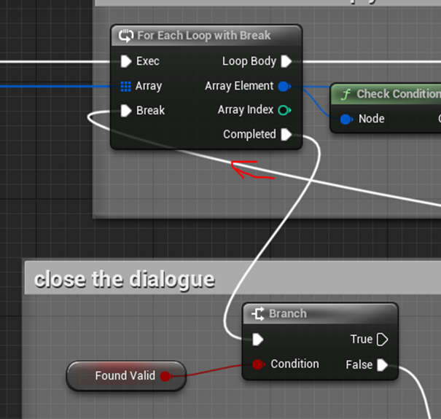Click the branch icon in Branch node title
441x419 pixels.
[x=258, y=314]
